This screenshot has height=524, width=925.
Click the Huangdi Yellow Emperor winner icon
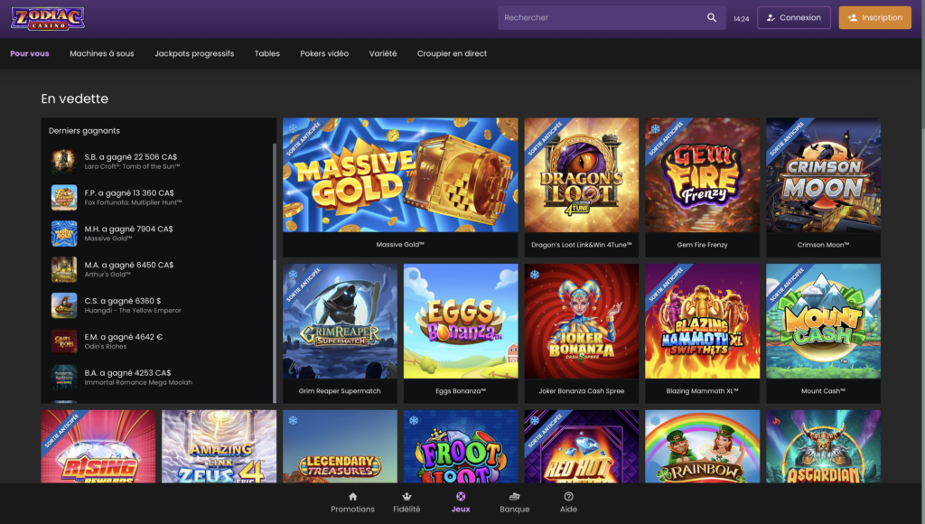(x=64, y=305)
